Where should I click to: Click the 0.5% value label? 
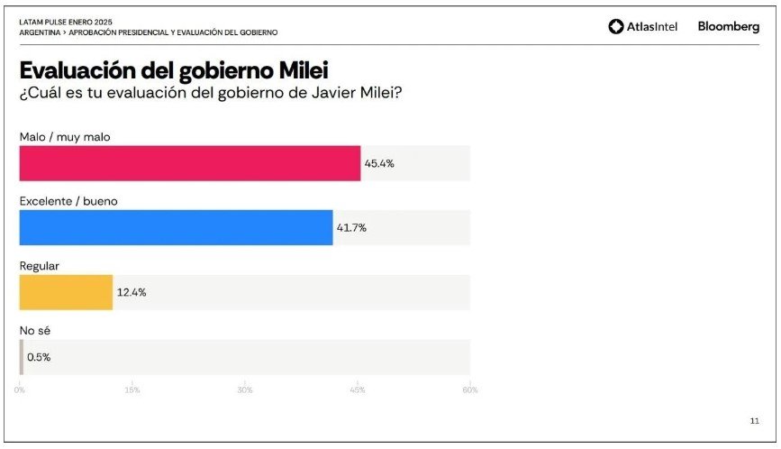(39, 357)
